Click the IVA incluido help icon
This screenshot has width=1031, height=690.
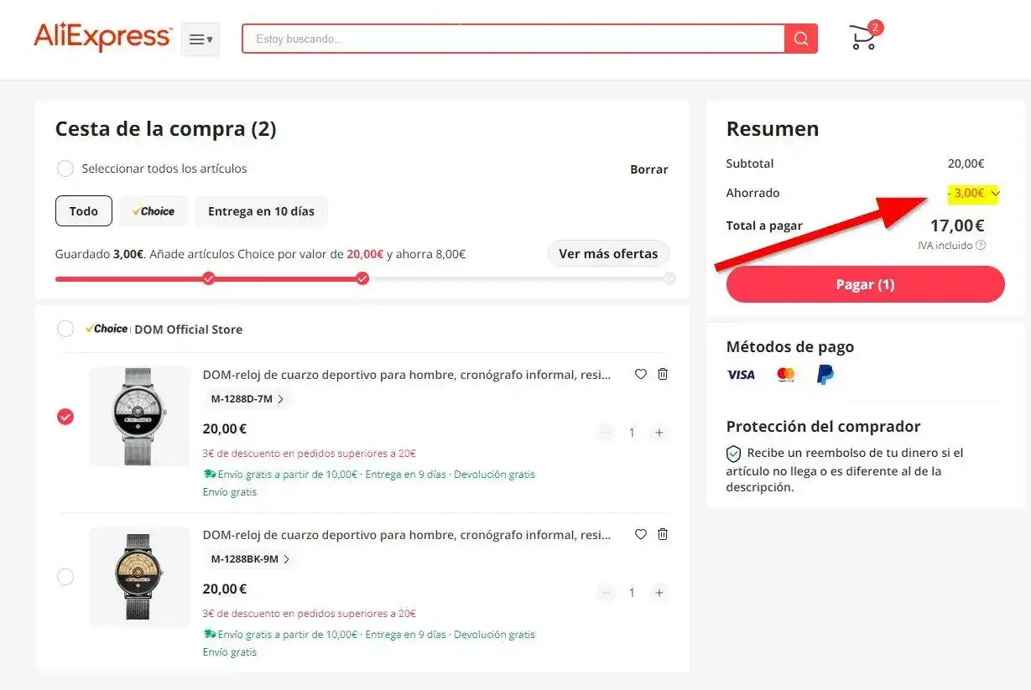[x=981, y=246]
